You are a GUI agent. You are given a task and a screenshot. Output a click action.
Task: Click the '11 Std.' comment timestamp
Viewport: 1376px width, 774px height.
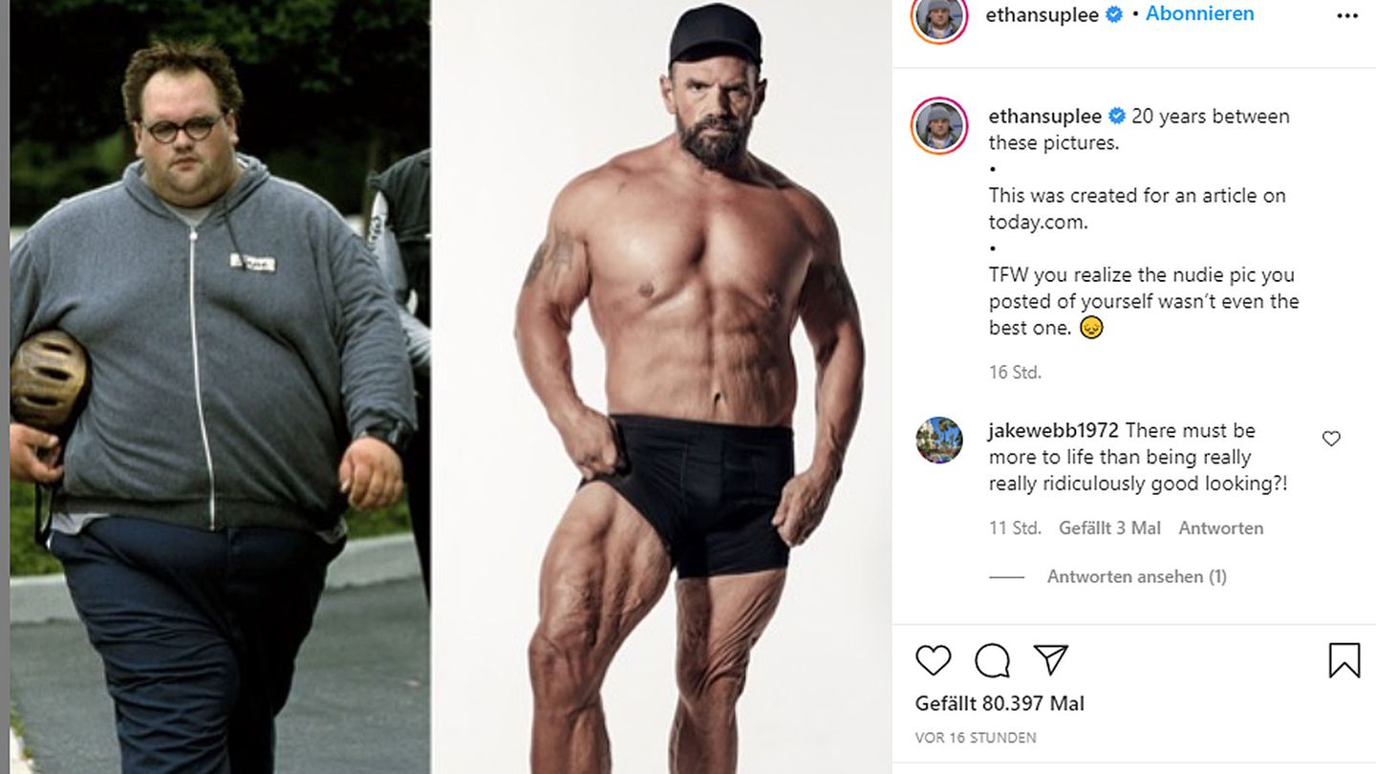point(1015,527)
